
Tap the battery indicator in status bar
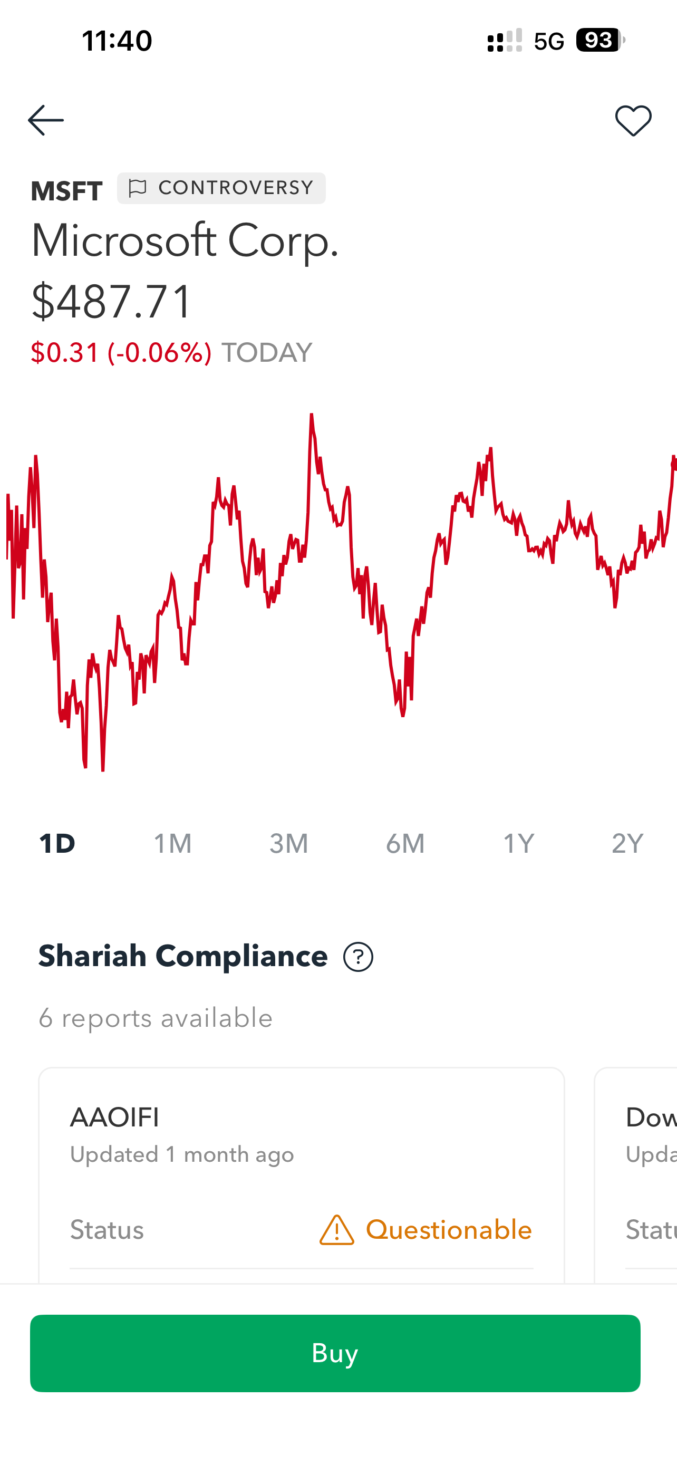click(x=600, y=41)
